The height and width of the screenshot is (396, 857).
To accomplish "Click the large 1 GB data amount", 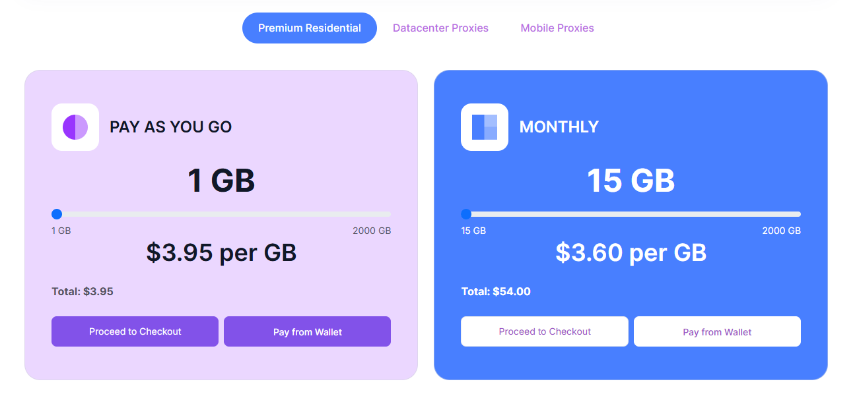I will tap(221, 181).
